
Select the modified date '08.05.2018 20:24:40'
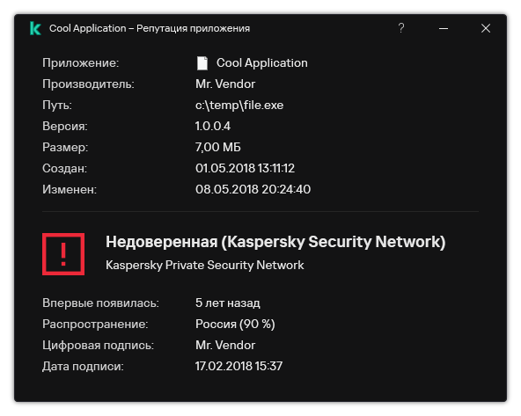point(253,190)
